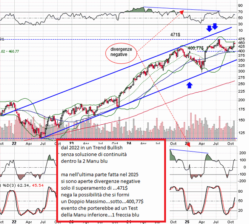249x224 pixels.
Task: Click the 400,77$ price label
Action: click(x=195, y=48)
